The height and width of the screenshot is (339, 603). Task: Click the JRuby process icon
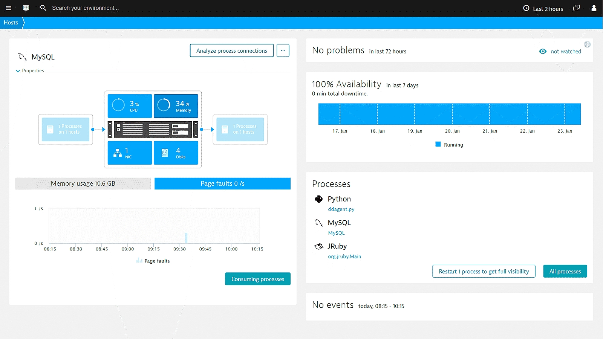tap(319, 246)
